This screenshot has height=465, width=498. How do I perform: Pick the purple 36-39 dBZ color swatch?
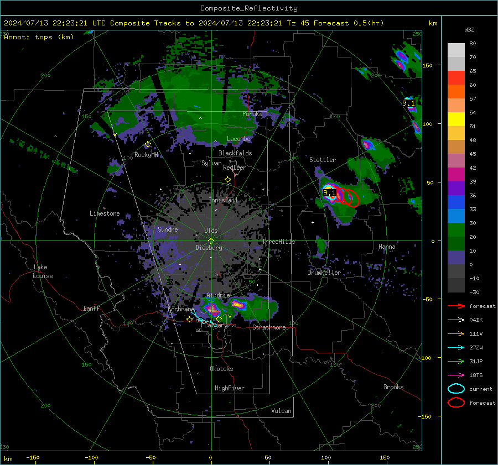click(456, 189)
